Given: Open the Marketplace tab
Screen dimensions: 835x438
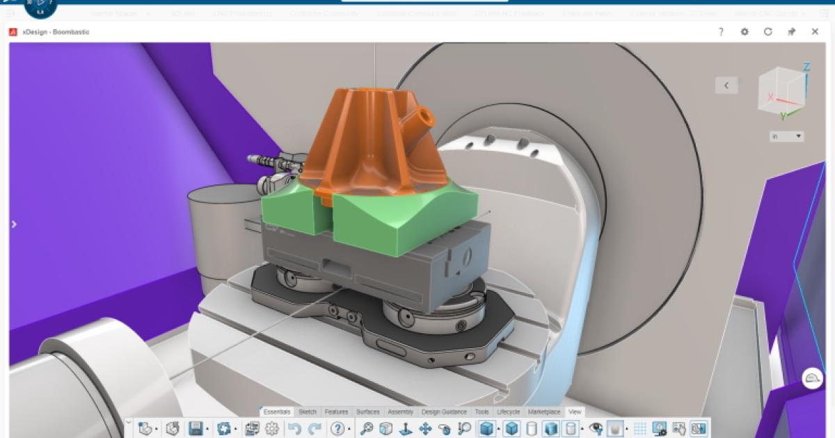Looking at the screenshot, I should [544, 412].
